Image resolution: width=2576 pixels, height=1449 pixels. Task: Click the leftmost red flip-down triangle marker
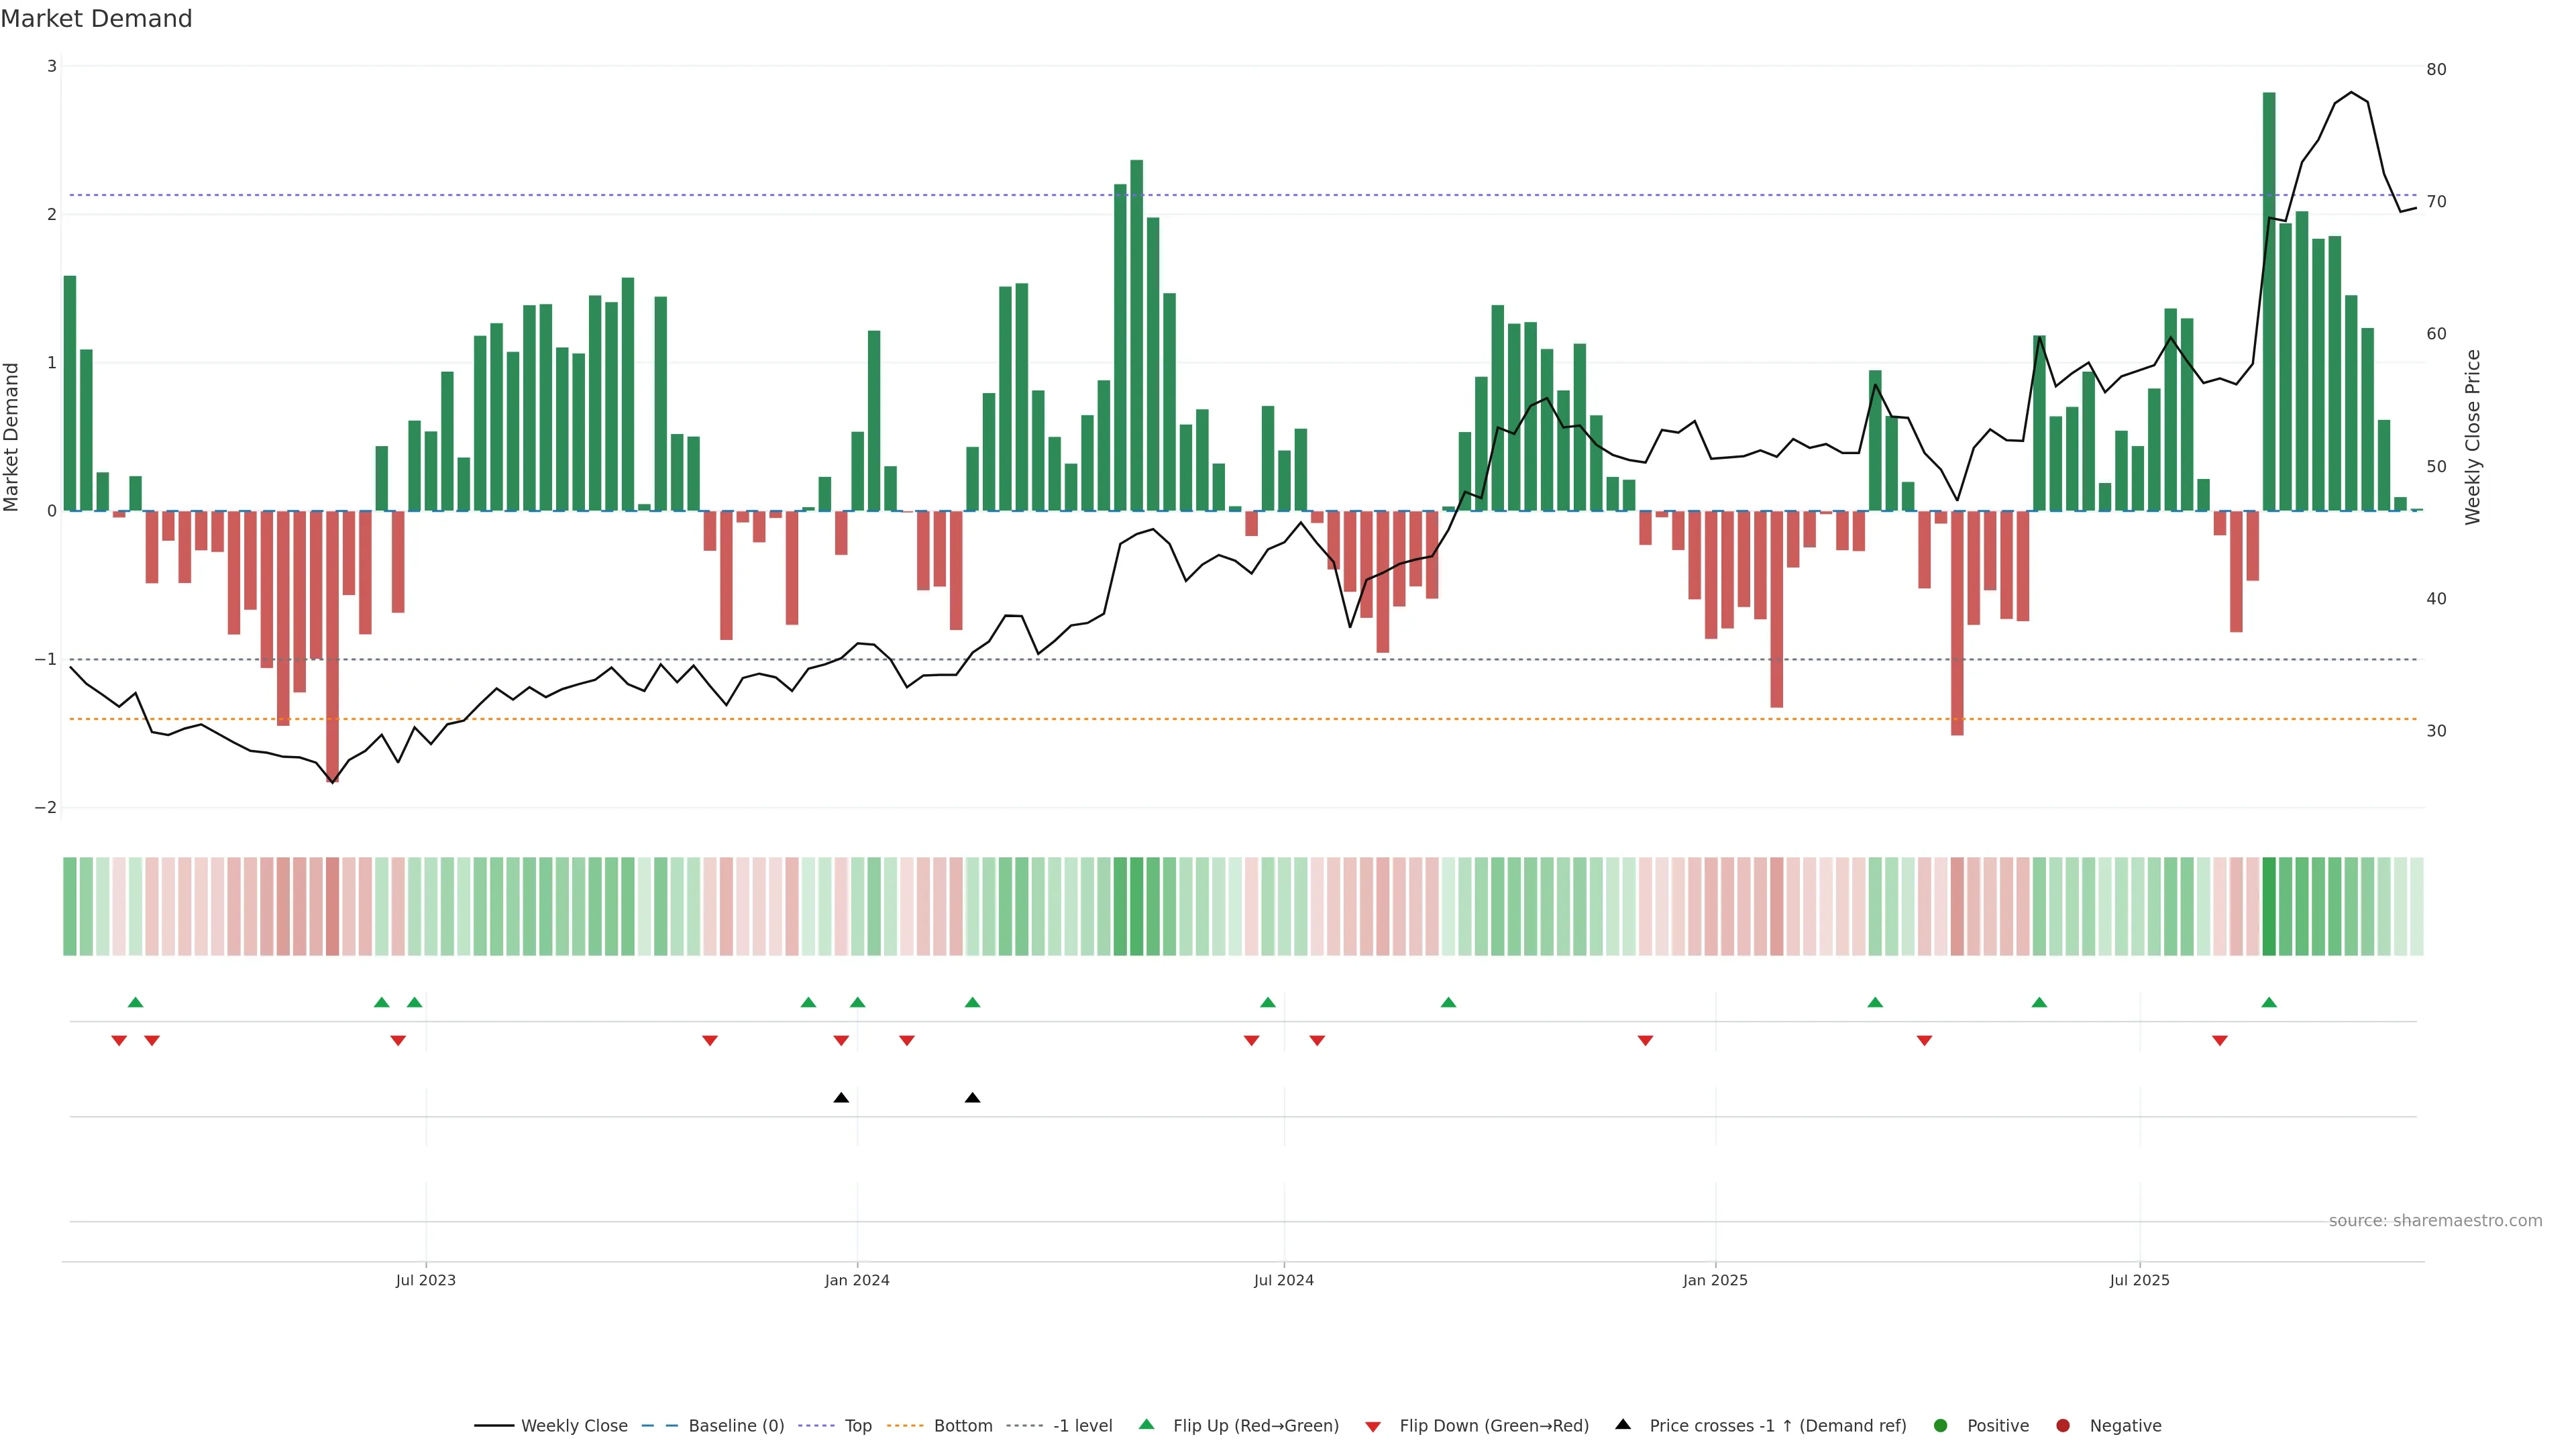pos(119,1041)
